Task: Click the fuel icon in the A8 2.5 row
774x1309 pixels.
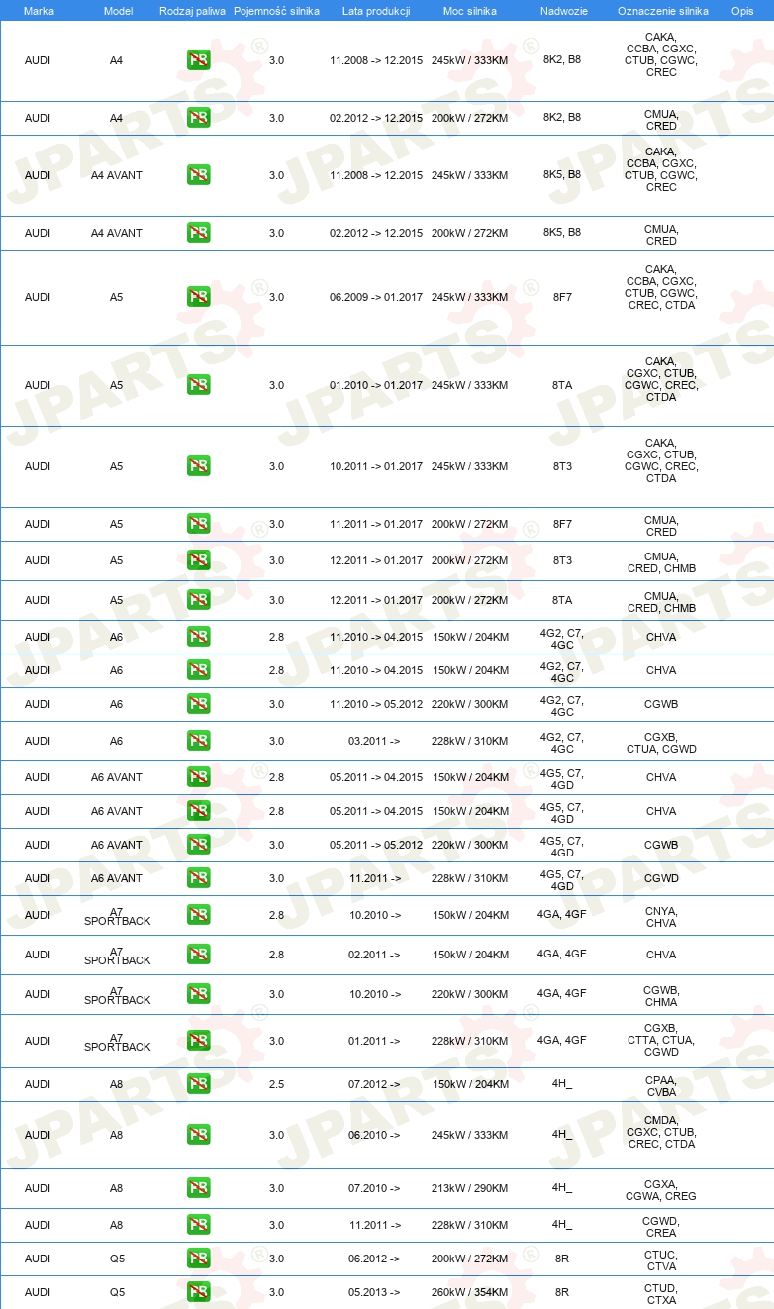Action: pos(199,1084)
